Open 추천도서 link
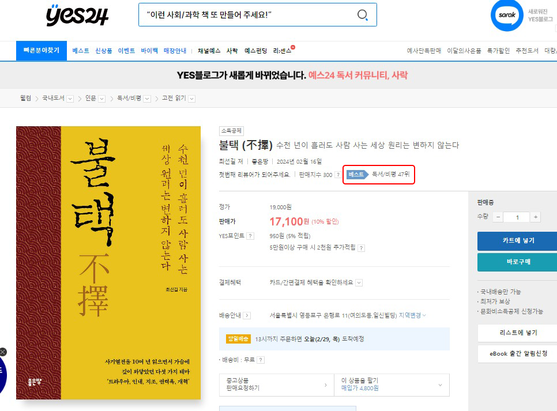 click(x=527, y=51)
